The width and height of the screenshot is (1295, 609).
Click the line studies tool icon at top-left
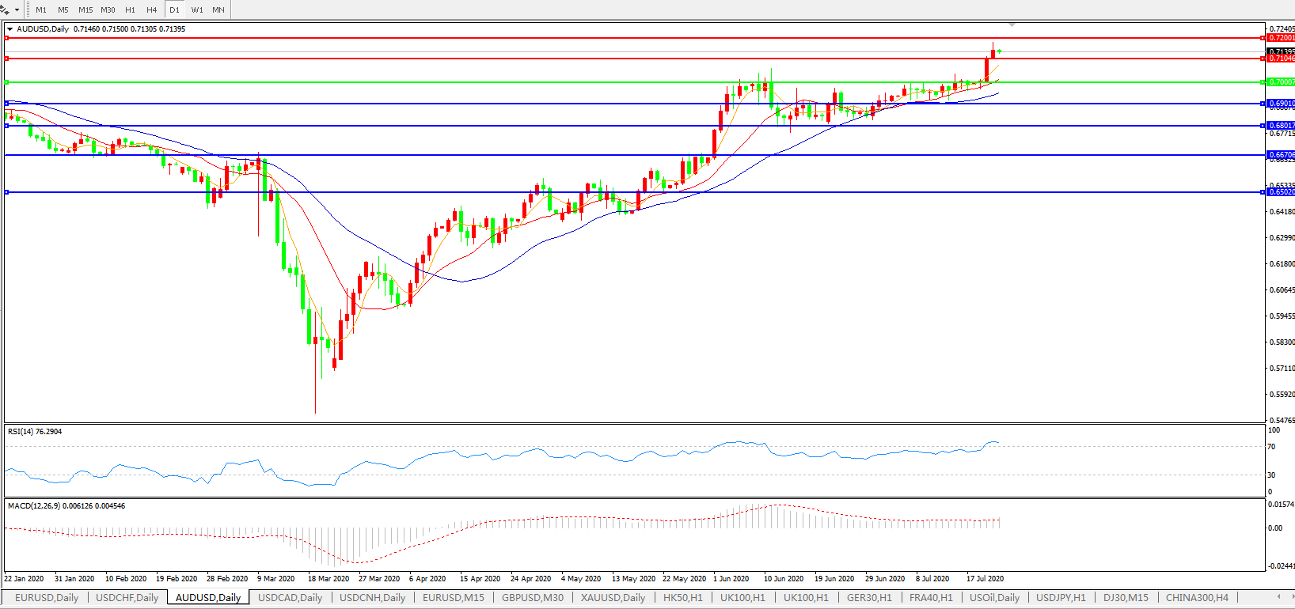point(6,9)
